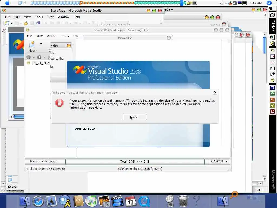Viewport: 277px width, 208px height.
Task: Expand the Visual Studio toolbar overflow chevron
Action: click(x=161, y=22)
